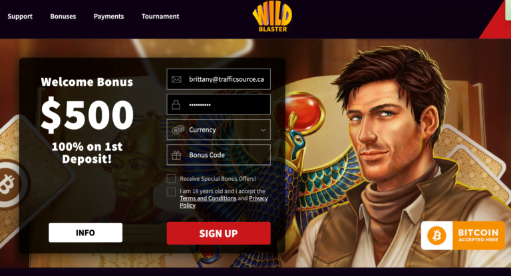Click the white INFO button
Image resolution: width=511 pixels, height=276 pixels.
tap(85, 233)
